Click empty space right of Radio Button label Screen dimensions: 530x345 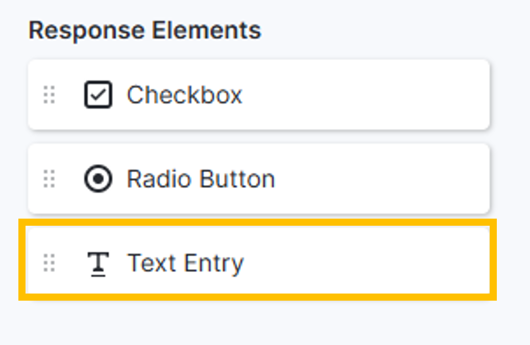[x=383, y=179]
